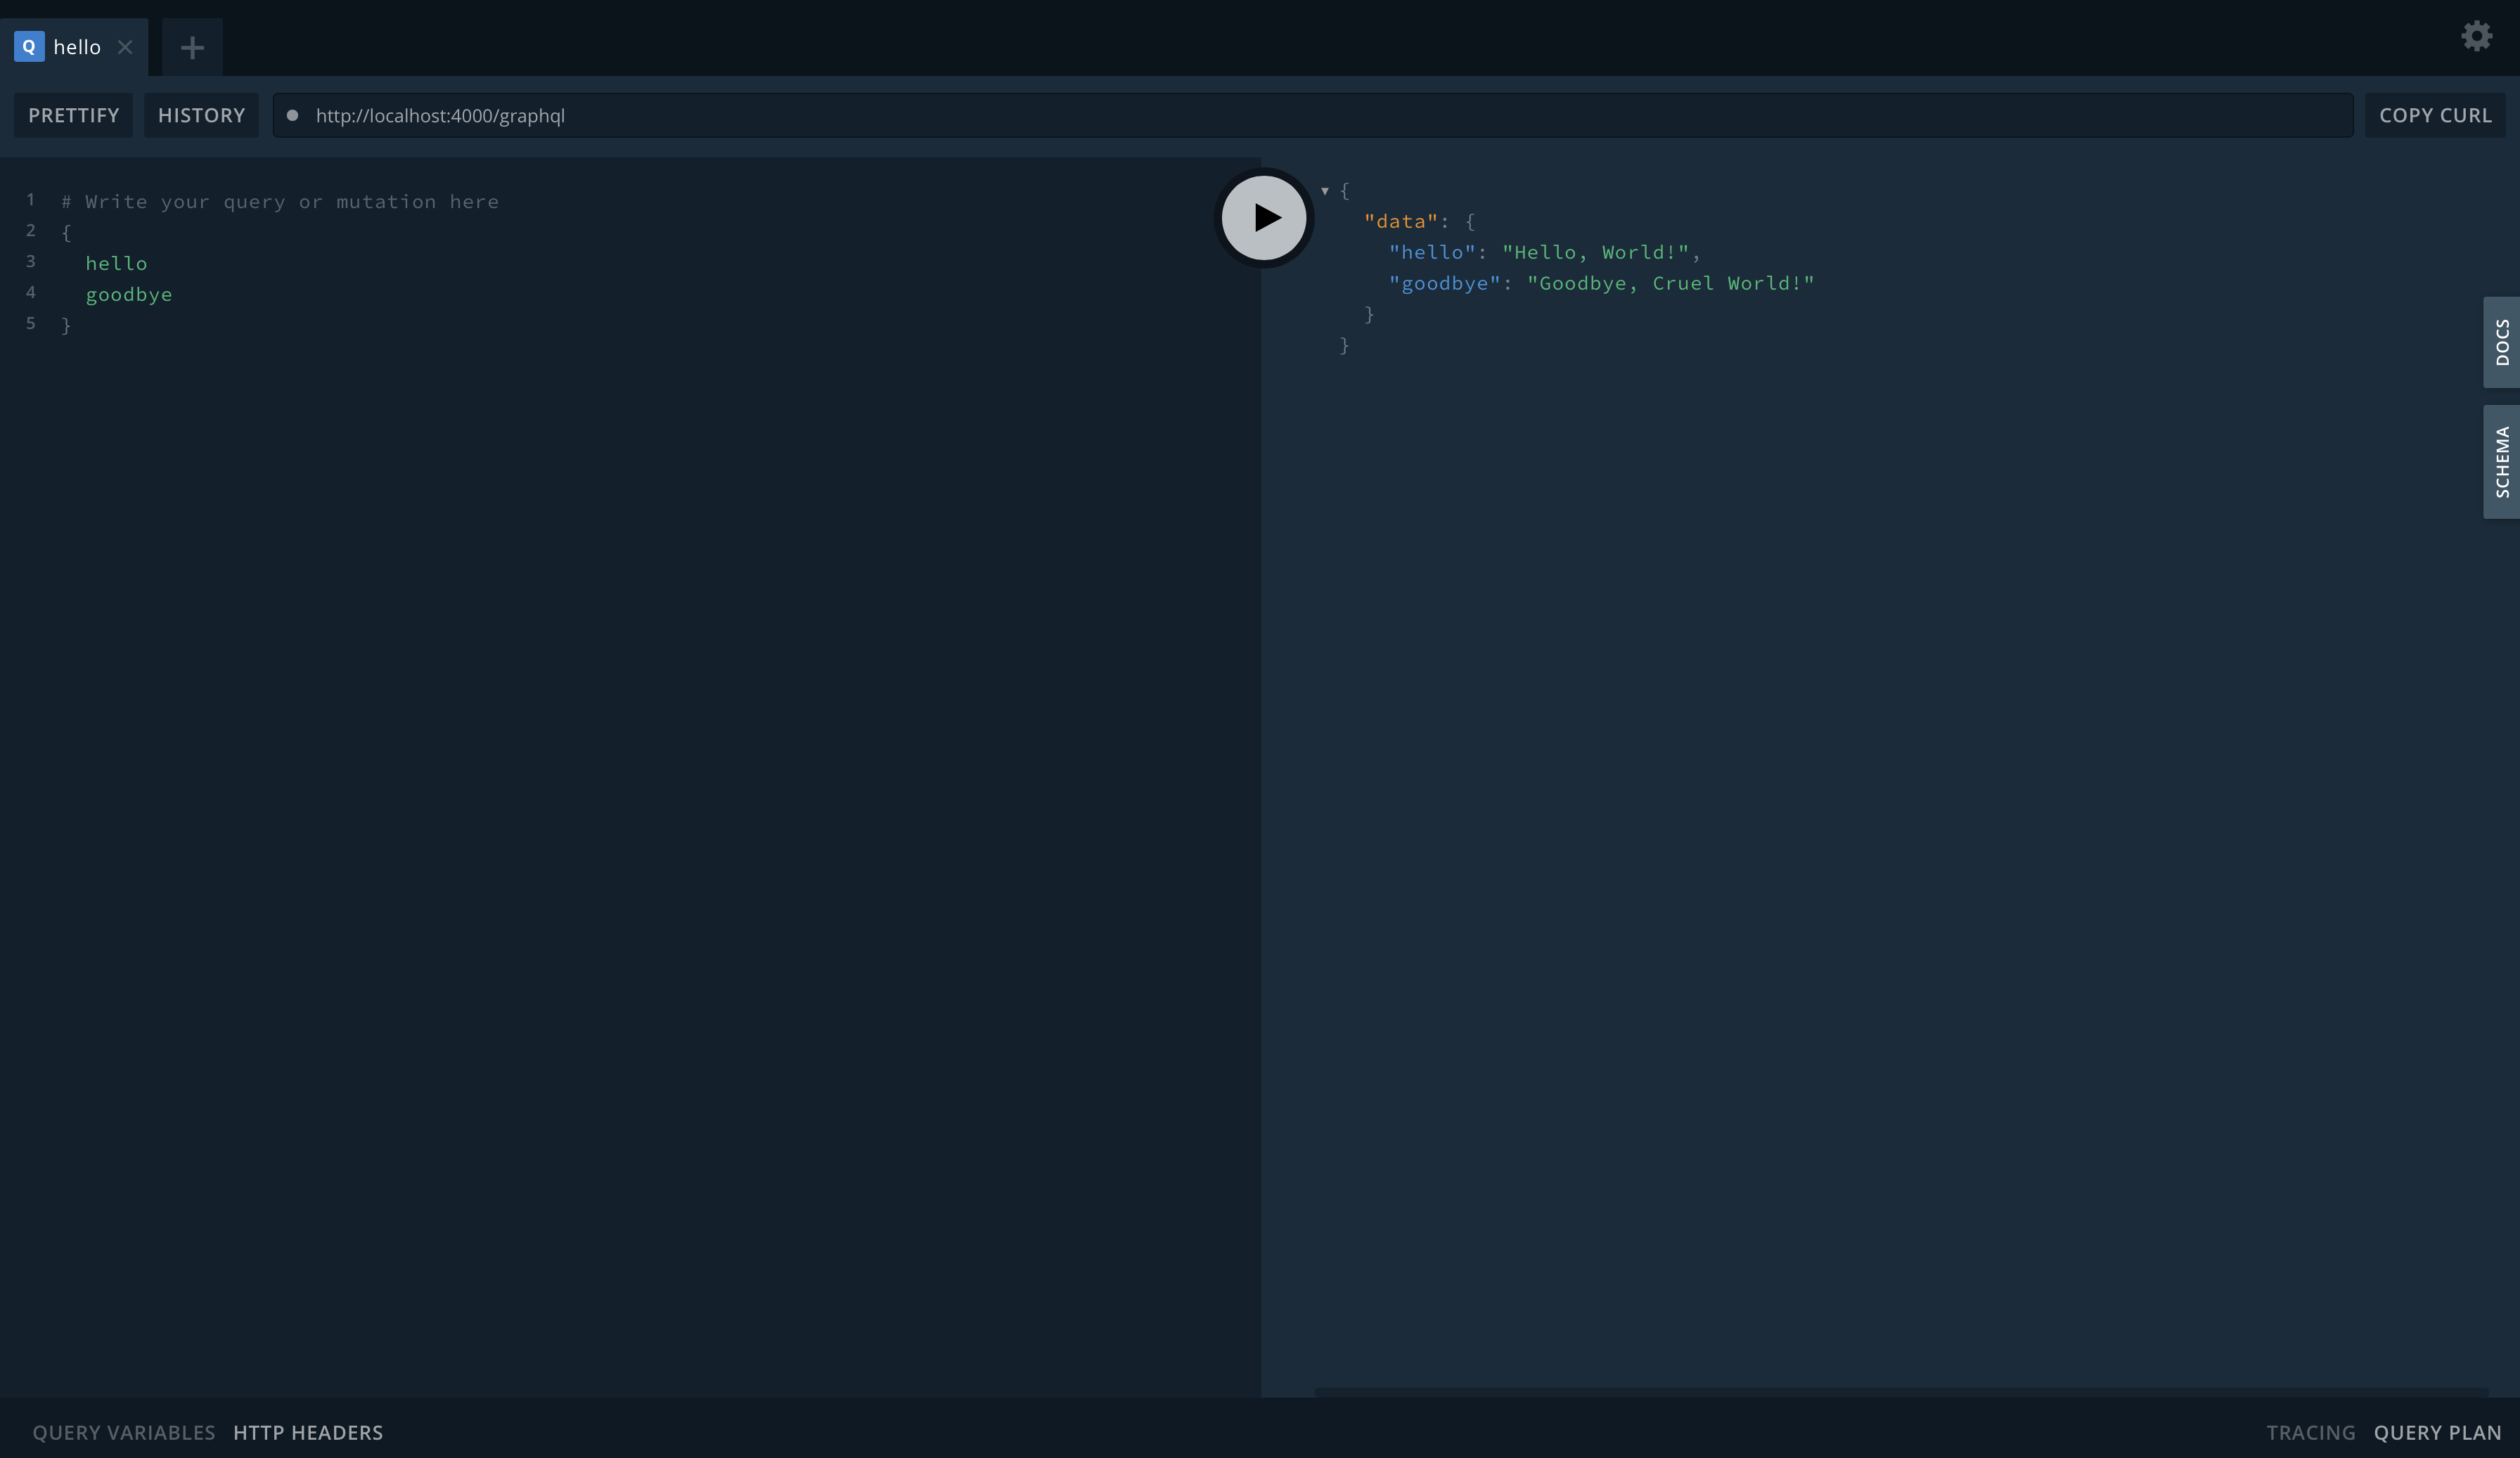Focus the endpoint URL field
Image resolution: width=2520 pixels, height=1458 pixels.
tap(1312, 115)
